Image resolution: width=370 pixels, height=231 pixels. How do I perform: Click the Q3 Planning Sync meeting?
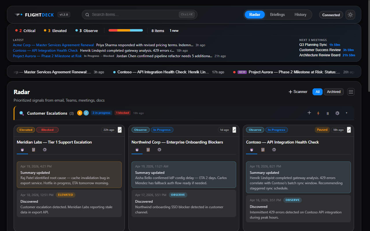320,45
